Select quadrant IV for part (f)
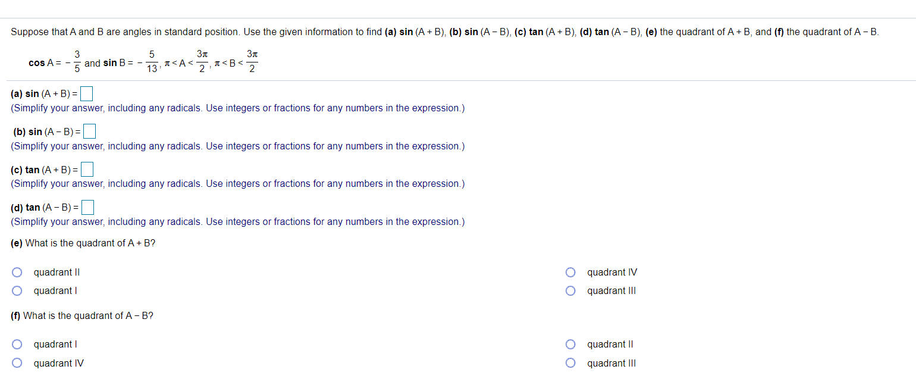The width and height of the screenshot is (916, 388). pos(17,362)
